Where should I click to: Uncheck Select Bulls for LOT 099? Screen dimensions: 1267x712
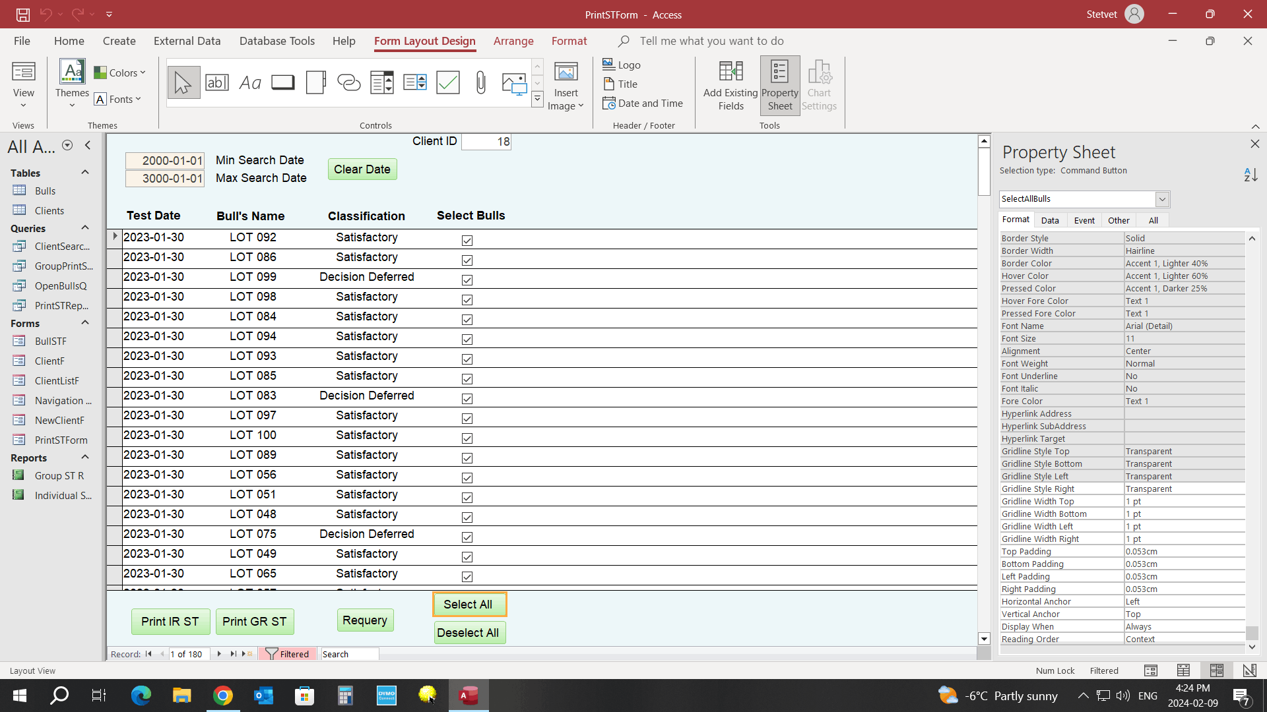(x=467, y=280)
